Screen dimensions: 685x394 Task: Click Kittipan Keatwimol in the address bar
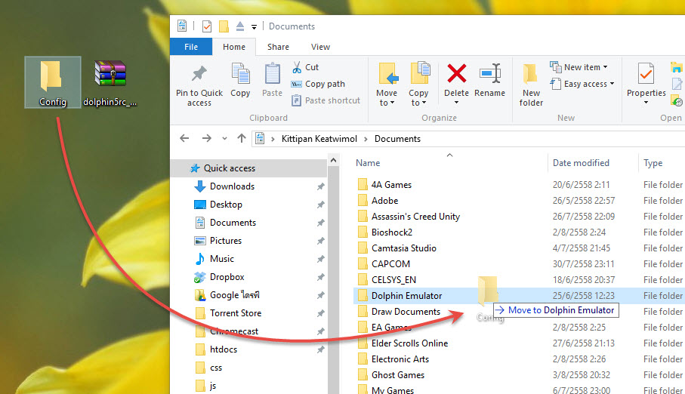pyautogui.click(x=319, y=139)
